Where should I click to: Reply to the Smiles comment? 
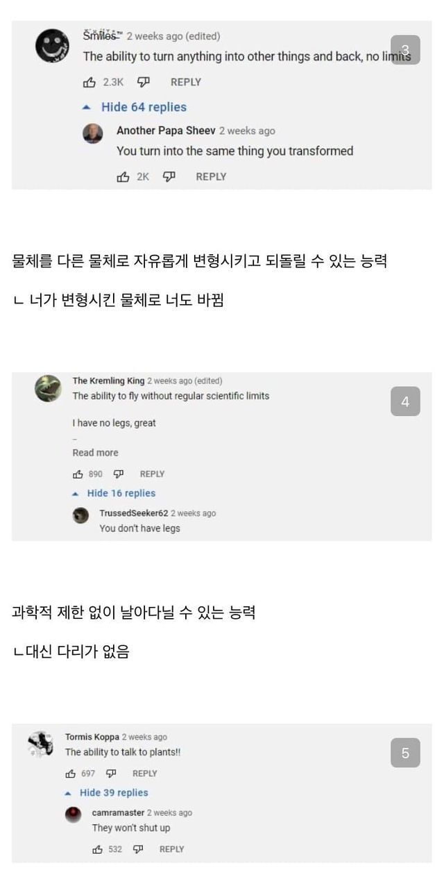pos(185,82)
